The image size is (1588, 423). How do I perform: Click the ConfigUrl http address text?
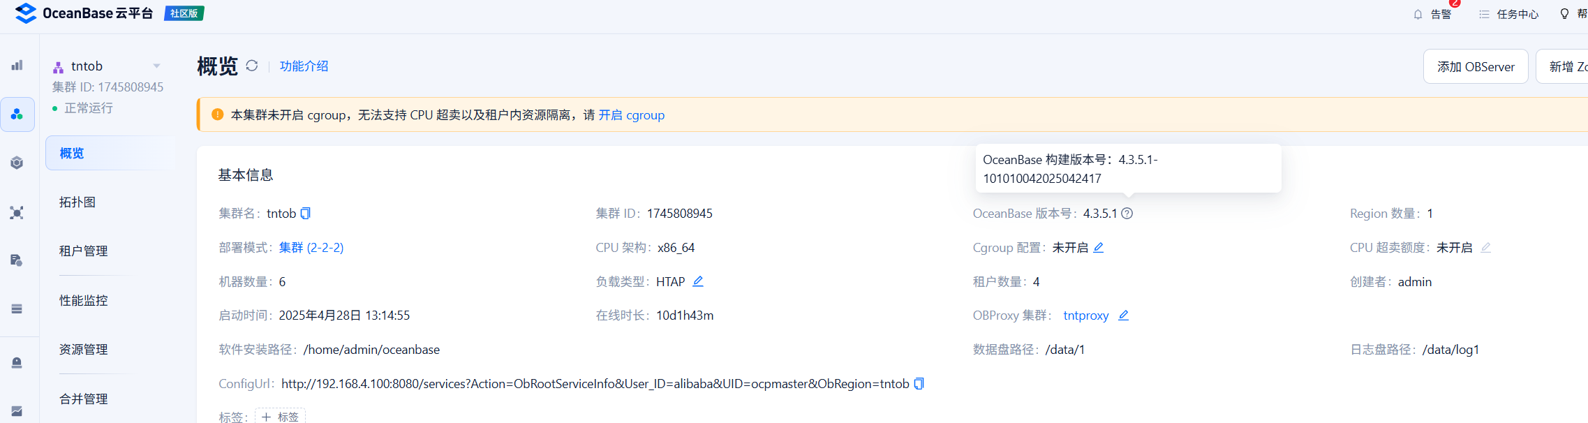click(x=595, y=384)
